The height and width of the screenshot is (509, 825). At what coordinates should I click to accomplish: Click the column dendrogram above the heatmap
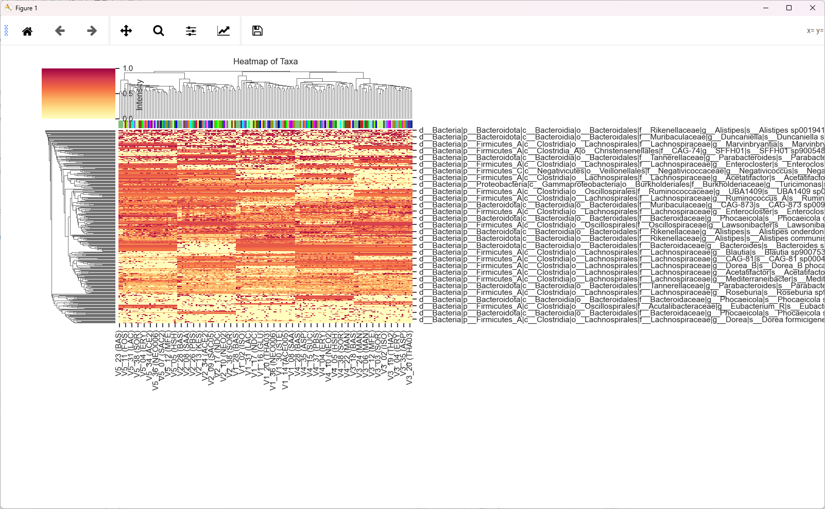[265, 95]
